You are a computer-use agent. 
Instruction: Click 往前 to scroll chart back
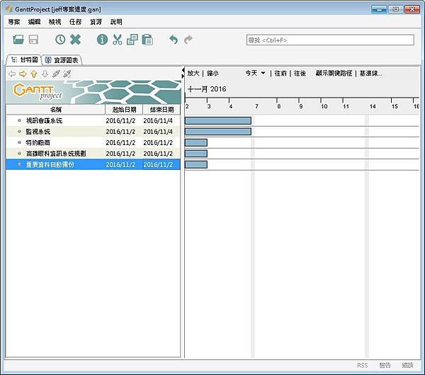click(x=280, y=73)
